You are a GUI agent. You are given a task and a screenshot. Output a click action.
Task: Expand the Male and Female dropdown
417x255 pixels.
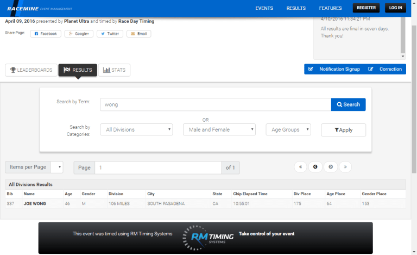coord(219,130)
